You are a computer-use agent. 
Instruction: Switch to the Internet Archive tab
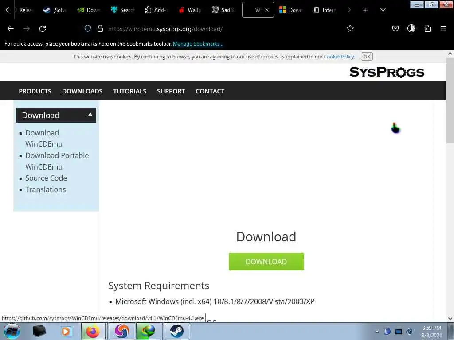325,10
